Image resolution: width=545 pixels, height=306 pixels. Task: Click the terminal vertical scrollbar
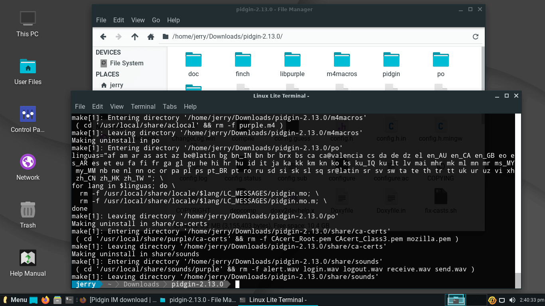point(518,199)
